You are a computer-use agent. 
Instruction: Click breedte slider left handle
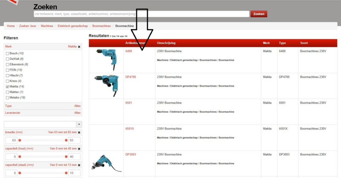pos(20,140)
